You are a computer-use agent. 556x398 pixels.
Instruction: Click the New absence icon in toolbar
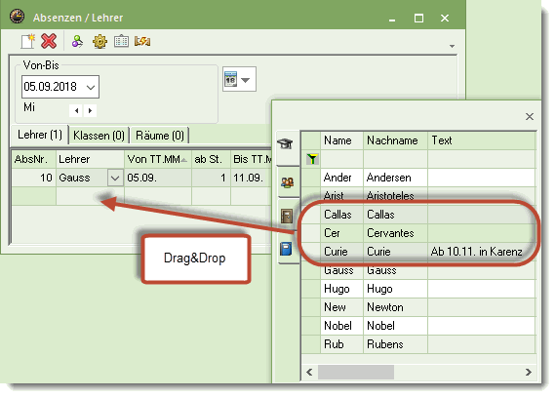click(27, 41)
